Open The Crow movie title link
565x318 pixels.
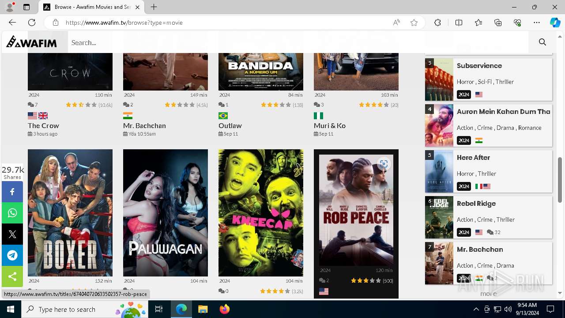pos(43,125)
